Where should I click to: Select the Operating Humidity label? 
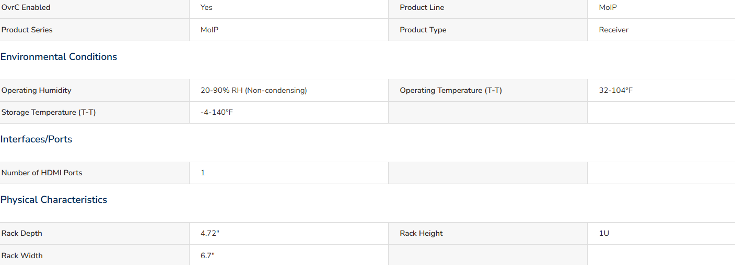point(37,90)
